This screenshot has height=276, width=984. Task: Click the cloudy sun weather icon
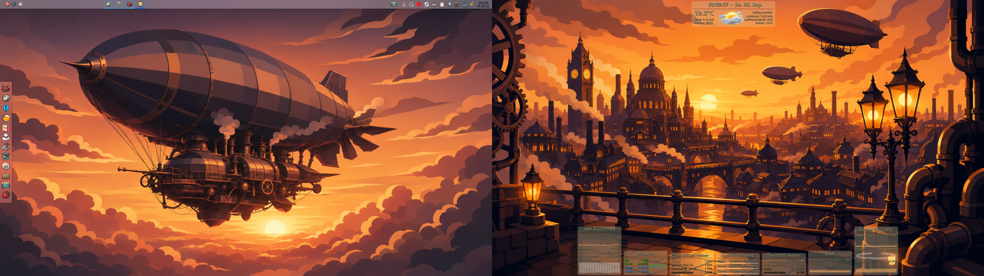coord(731,18)
